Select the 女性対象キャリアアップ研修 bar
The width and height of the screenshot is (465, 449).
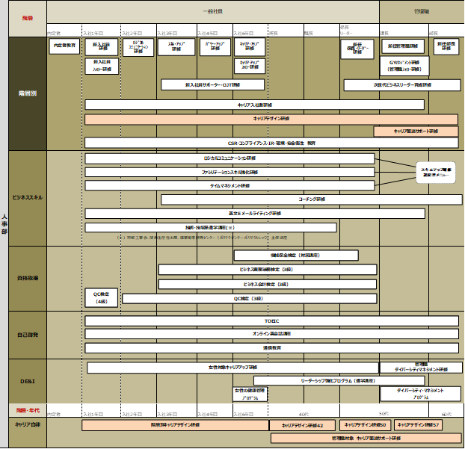[232, 368]
